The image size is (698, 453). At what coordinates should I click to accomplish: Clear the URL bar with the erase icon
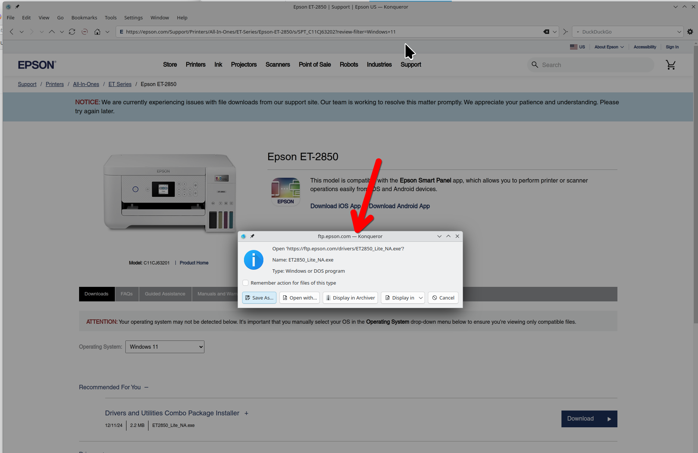546,32
